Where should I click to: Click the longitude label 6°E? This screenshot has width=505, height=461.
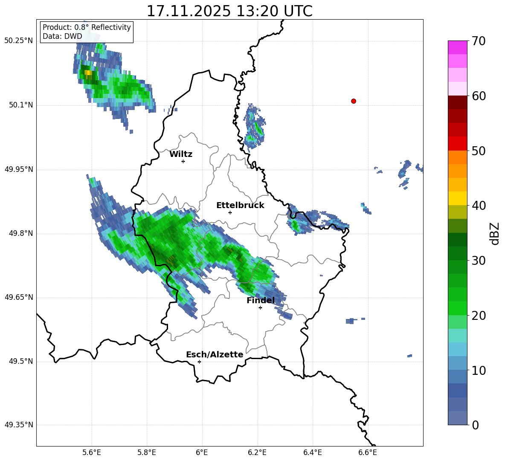(202, 452)
